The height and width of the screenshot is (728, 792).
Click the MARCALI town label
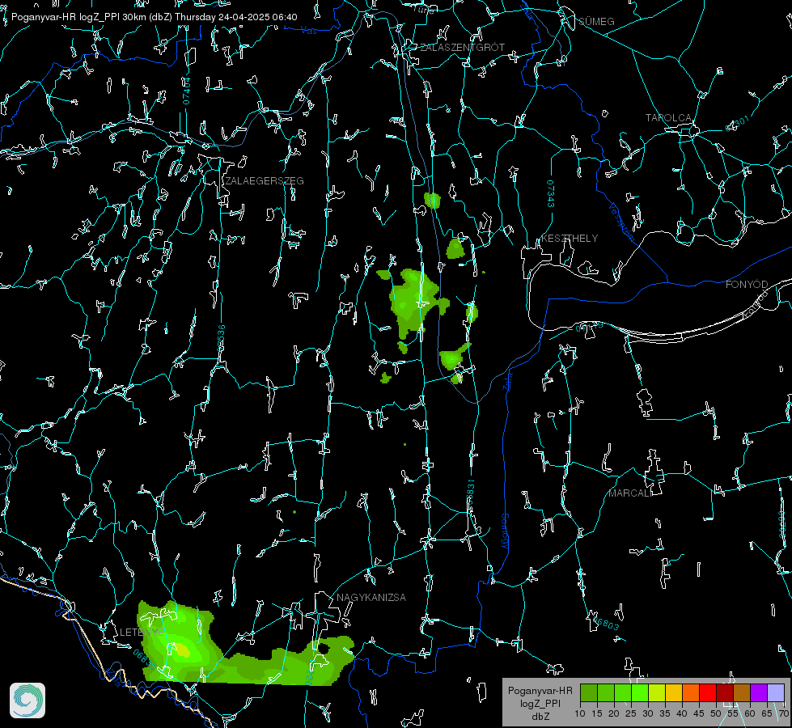click(630, 493)
